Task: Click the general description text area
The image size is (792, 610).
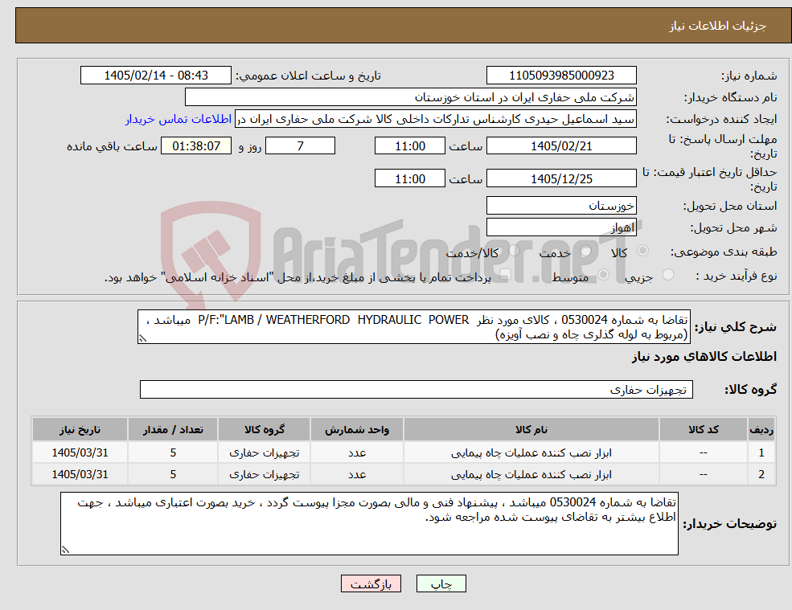Action: point(413,327)
